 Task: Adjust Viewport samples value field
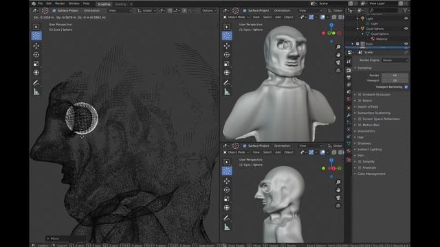[395, 81]
